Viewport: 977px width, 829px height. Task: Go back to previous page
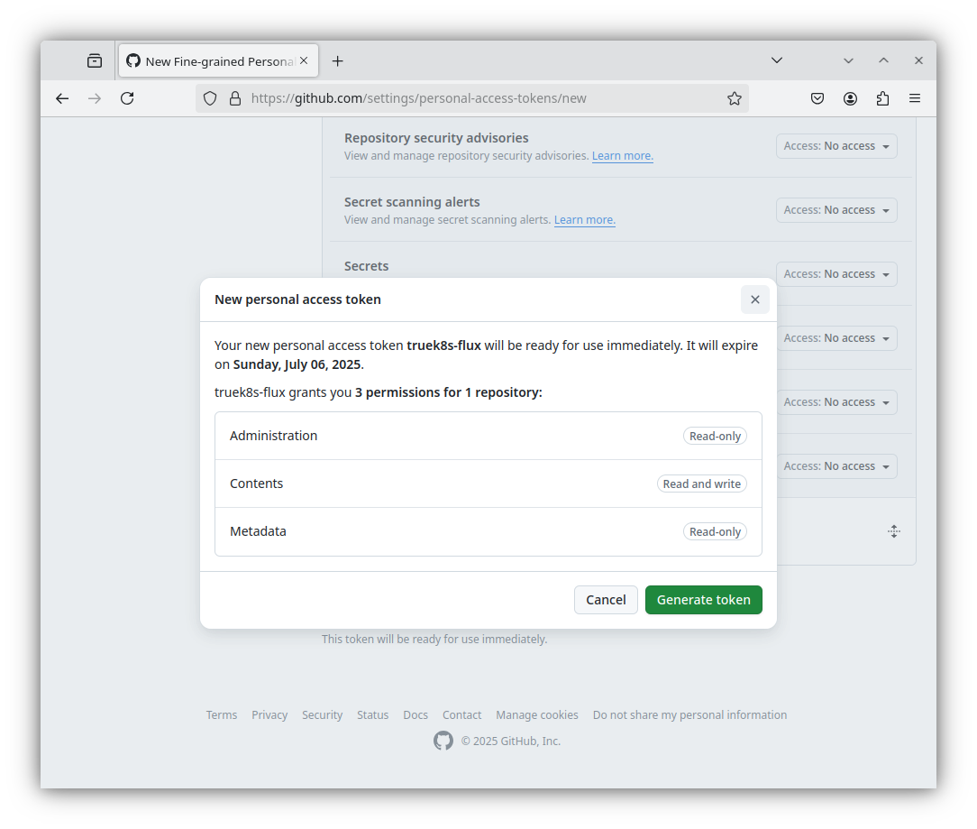[62, 98]
